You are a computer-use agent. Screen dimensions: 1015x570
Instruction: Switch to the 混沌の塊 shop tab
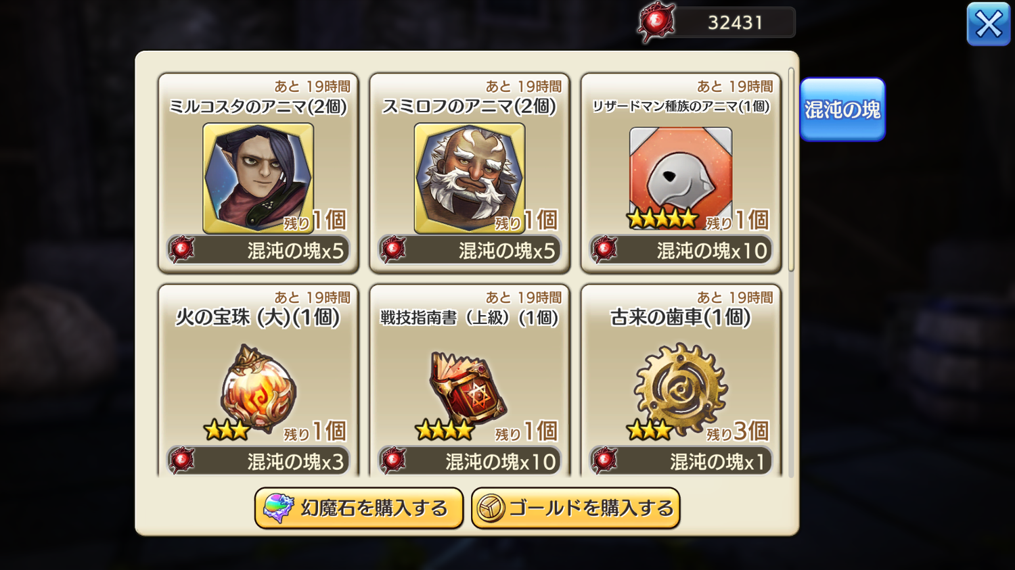click(842, 110)
